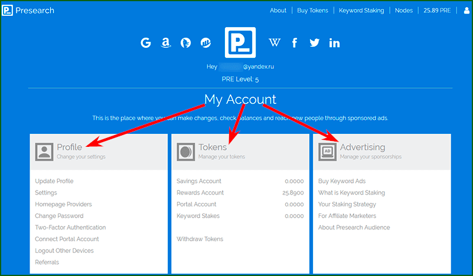Open the Change Password link
This screenshot has width=473, height=276.
(x=59, y=216)
